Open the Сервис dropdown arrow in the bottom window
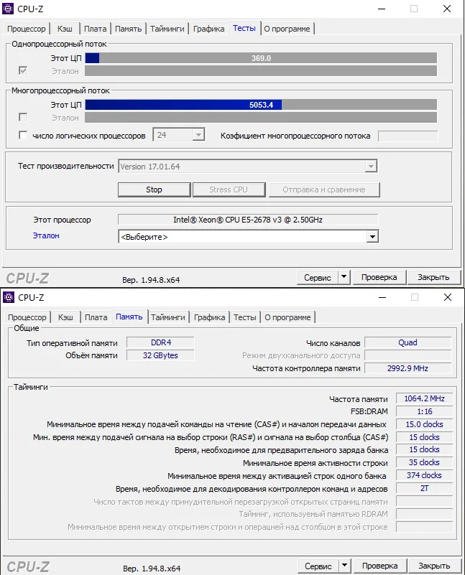 coord(345,566)
